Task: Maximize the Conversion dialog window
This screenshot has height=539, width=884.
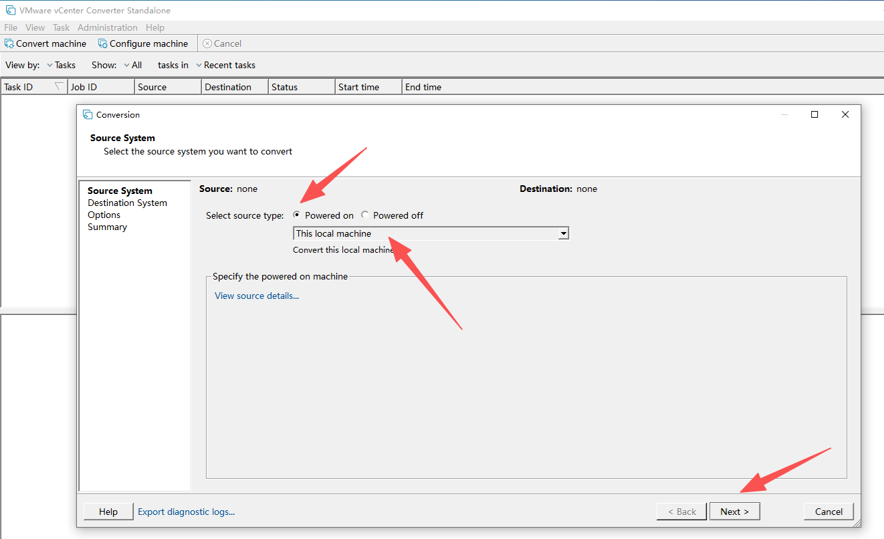Action: point(814,114)
